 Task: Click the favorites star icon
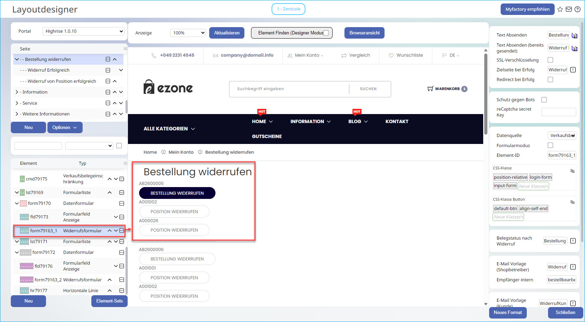pyautogui.click(x=560, y=9)
